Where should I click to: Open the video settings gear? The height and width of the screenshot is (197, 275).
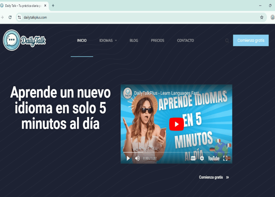[202, 158]
